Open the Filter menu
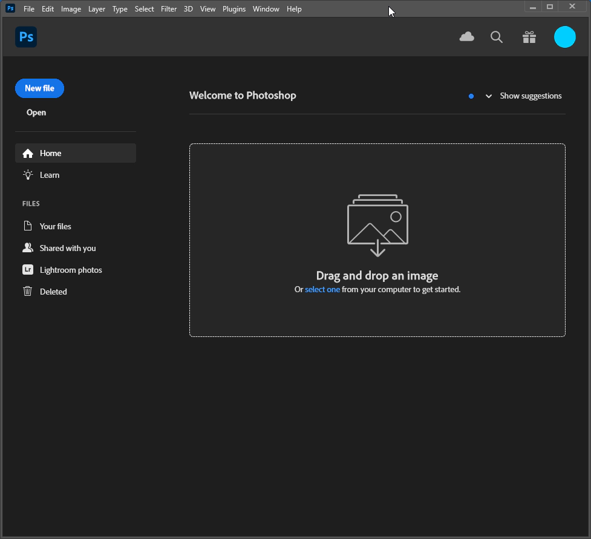 [169, 8]
